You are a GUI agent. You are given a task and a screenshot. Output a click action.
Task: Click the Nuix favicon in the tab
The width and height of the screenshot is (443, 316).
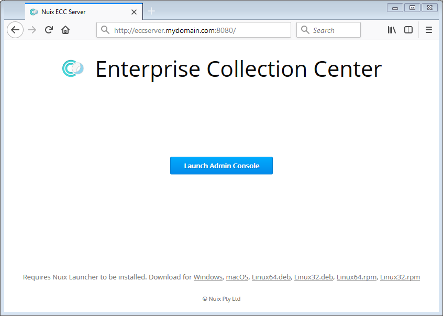coord(34,12)
